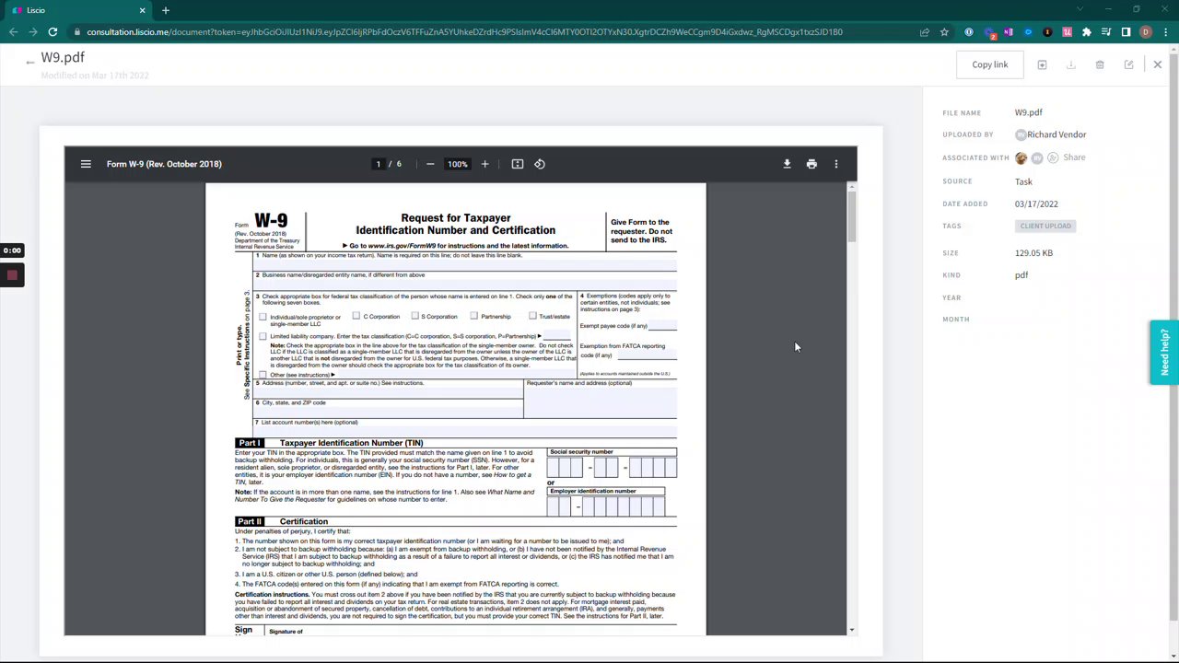Screen dimensions: 1179x663
Task: Toggle Chrome side panel
Action: click(1126, 32)
